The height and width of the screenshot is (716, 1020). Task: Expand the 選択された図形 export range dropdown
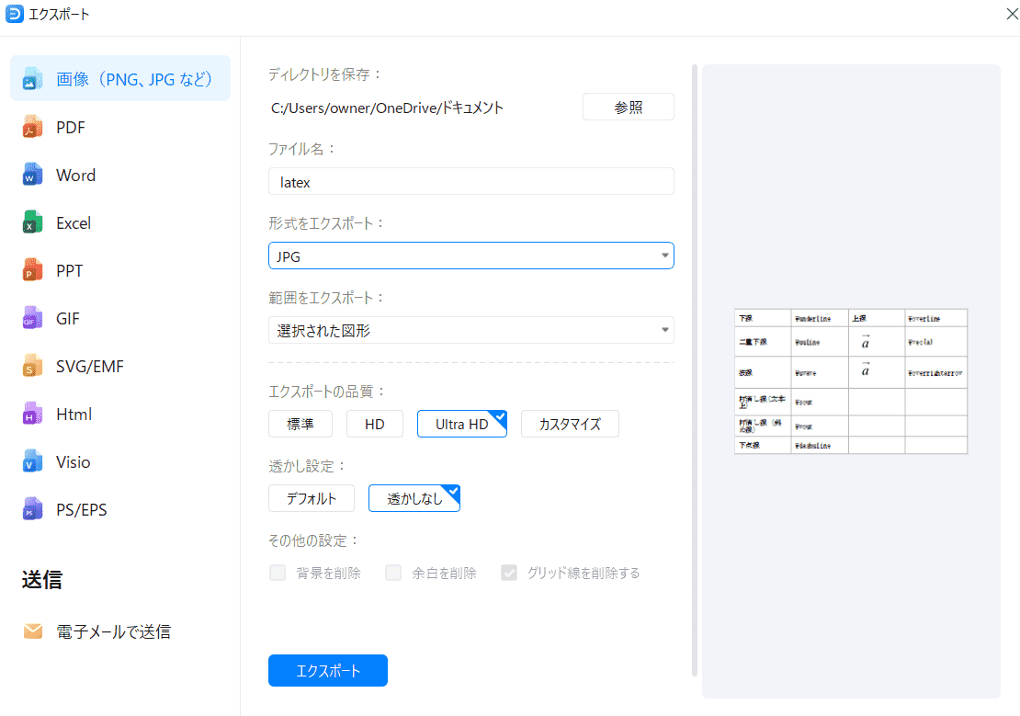pyautogui.click(x=470, y=330)
